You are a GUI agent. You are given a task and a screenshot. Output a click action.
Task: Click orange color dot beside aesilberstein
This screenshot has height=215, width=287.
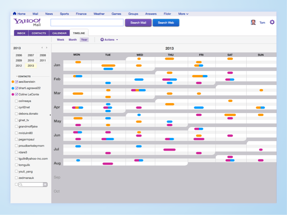click(x=13, y=82)
